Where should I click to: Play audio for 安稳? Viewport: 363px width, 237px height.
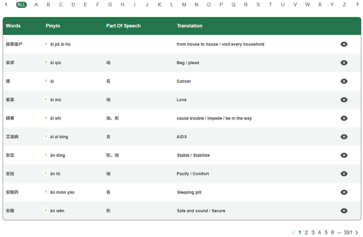click(x=46, y=211)
